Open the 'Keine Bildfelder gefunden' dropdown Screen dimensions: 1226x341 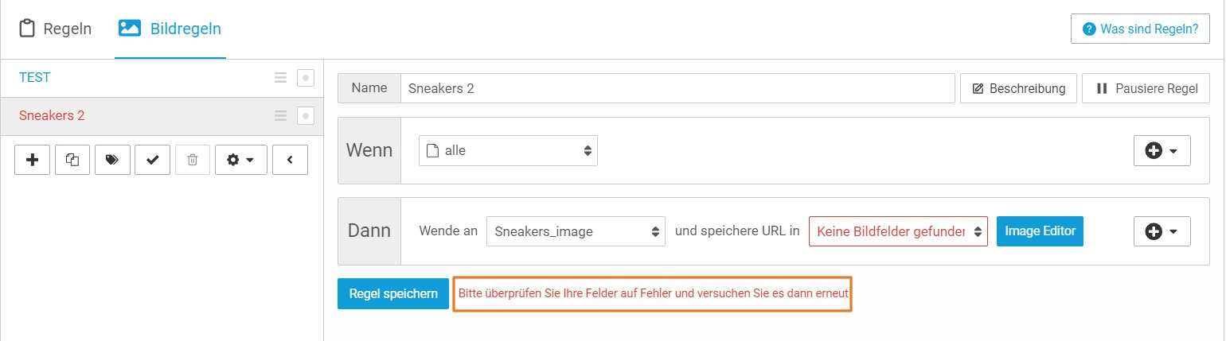(898, 231)
